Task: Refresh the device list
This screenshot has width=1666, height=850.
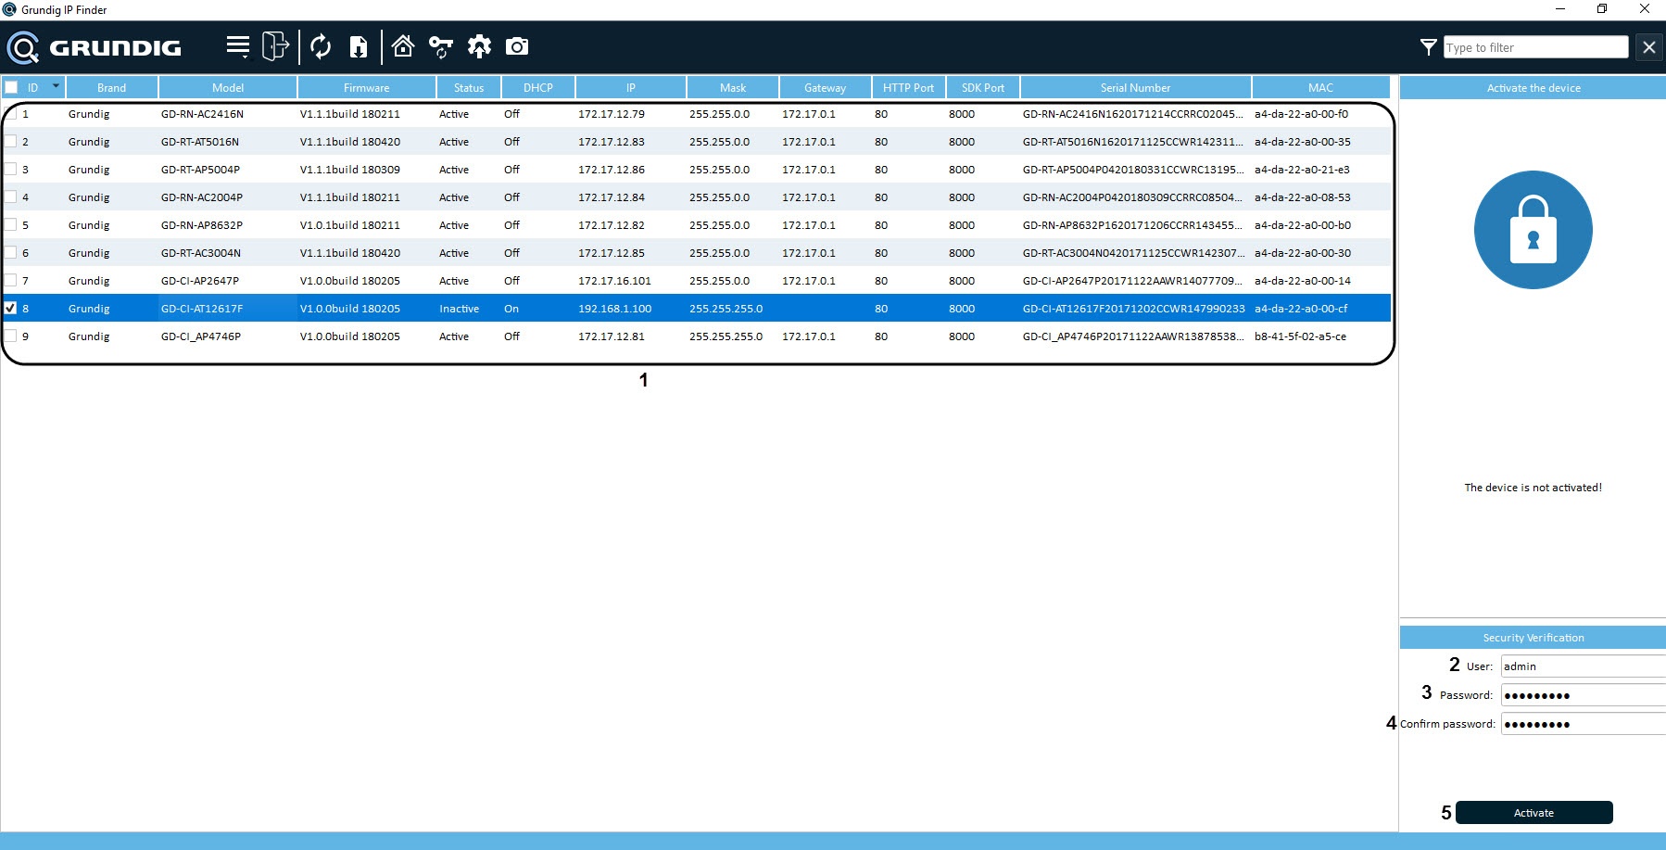Action: point(321,46)
